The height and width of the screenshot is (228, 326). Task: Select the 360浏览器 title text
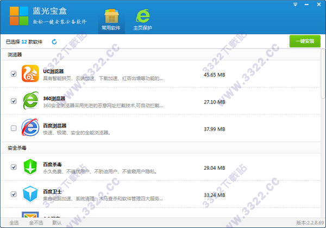click(54, 98)
